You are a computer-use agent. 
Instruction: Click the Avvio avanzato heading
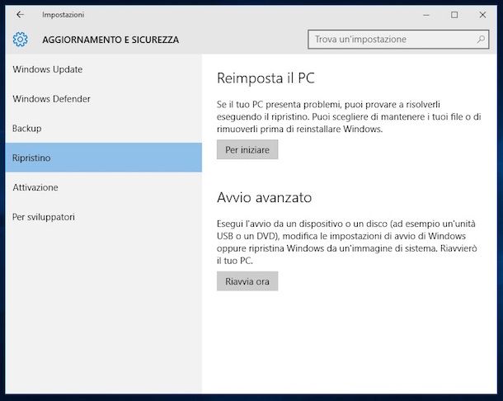click(x=265, y=197)
